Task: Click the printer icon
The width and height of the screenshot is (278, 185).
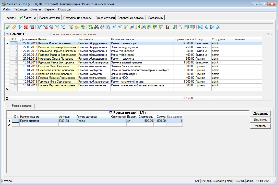Action: [x=102, y=27]
